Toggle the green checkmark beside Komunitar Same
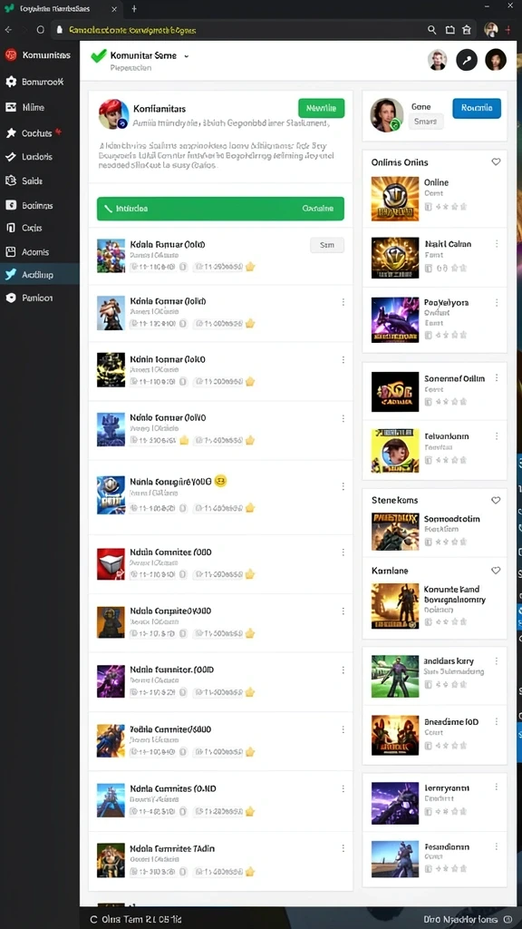The height and width of the screenshot is (929, 522). (98, 55)
